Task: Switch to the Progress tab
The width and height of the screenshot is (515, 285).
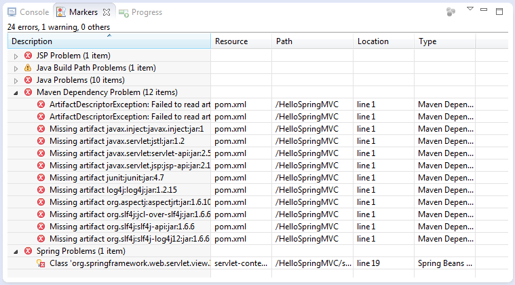Action: pos(140,12)
